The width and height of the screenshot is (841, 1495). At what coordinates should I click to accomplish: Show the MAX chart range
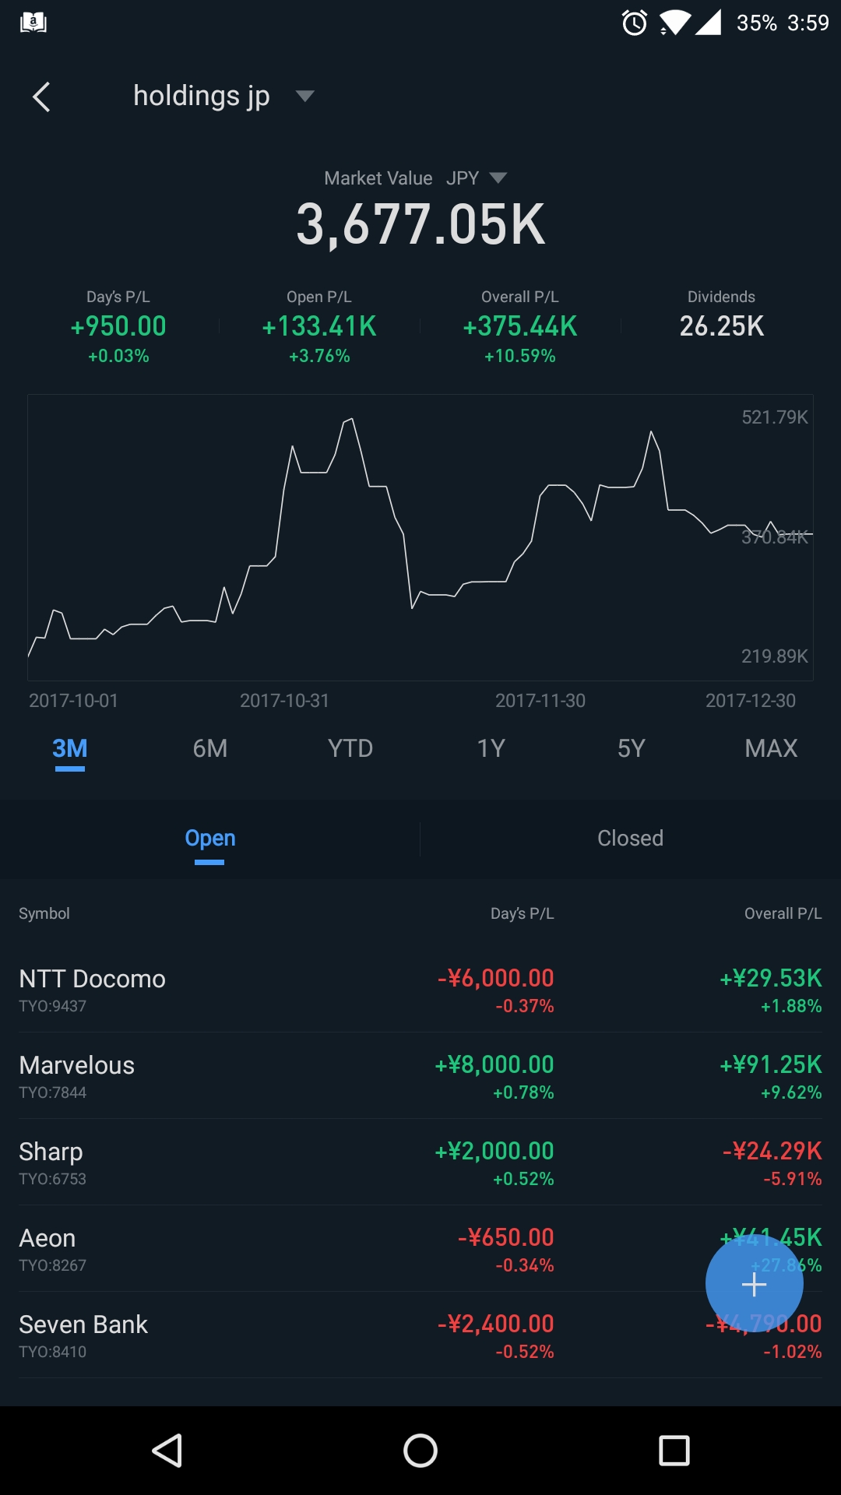click(x=771, y=748)
